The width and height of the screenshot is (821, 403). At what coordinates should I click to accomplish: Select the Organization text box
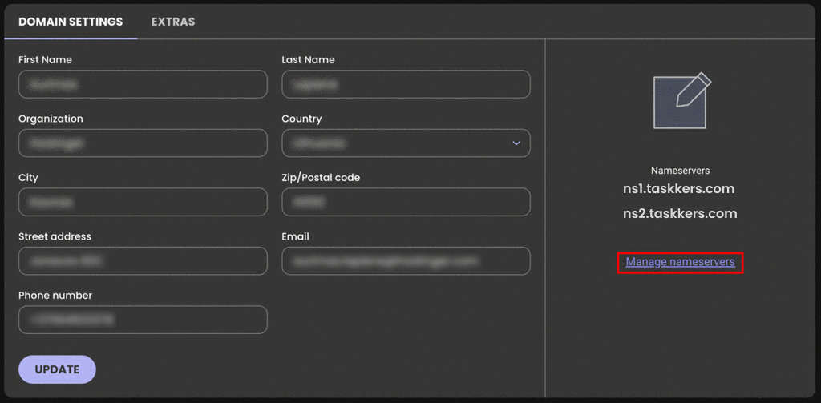point(143,143)
